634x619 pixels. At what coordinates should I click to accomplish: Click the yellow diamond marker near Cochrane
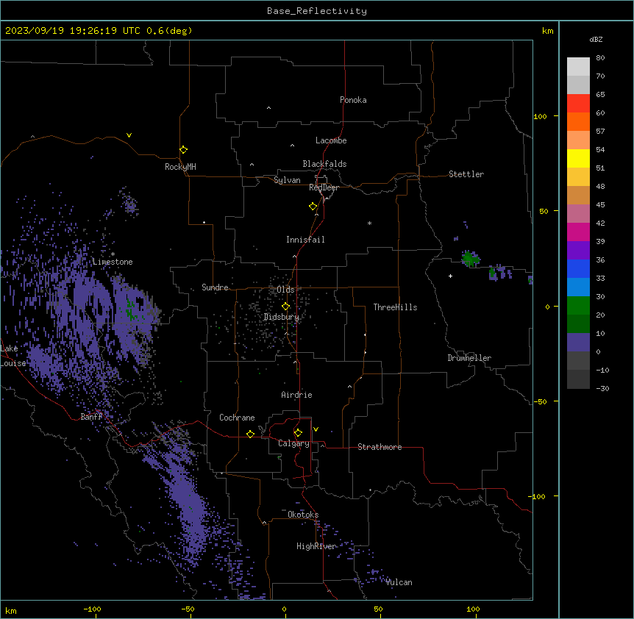(x=250, y=434)
